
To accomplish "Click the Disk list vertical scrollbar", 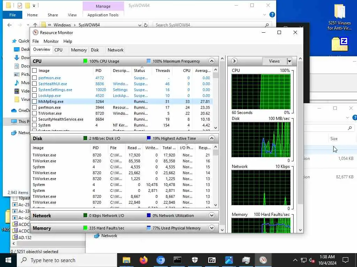I will [x=215, y=176].
